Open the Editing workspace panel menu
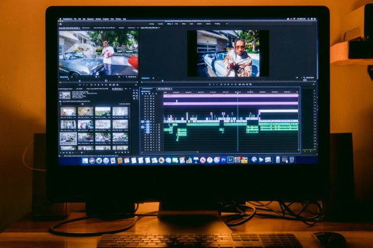The width and height of the screenshot is (373, 248). coord(173,24)
